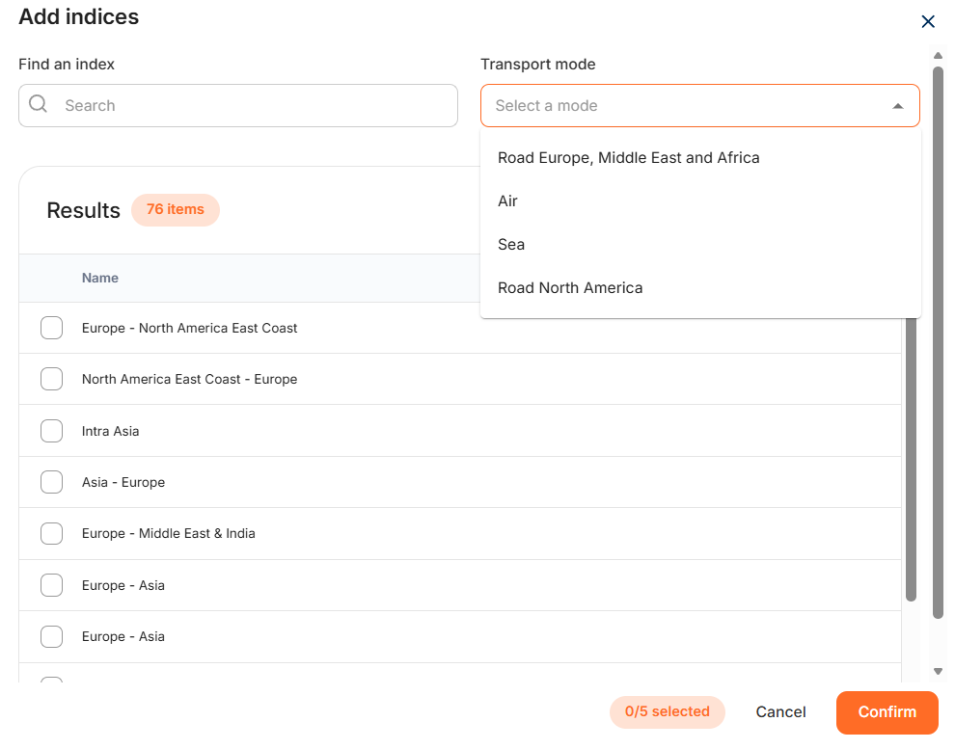Check North America East Coast - Europe

[52, 380]
